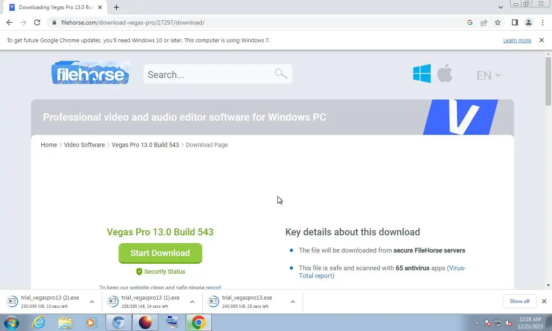
Task: Select the Windows platform icon
Action: point(422,73)
